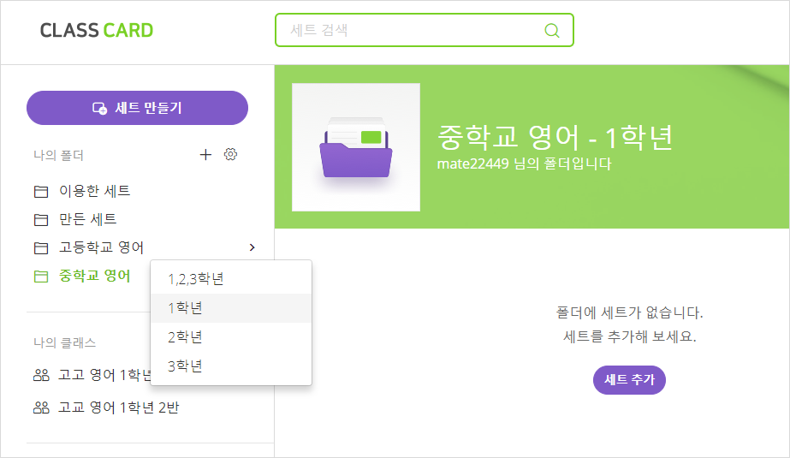Expand the 고등학교 영어 folder chevron
Image resolution: width=790 pixels, height=458 pixels.
(x=252, y=247)
